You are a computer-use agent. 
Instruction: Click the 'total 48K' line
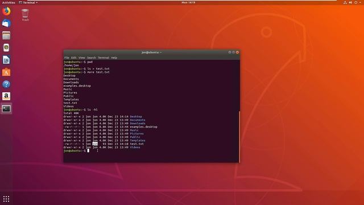click(71, 113)
